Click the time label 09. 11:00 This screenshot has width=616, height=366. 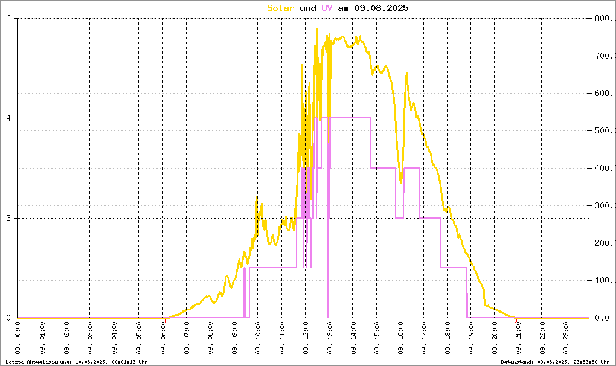[x=281, y=338]
